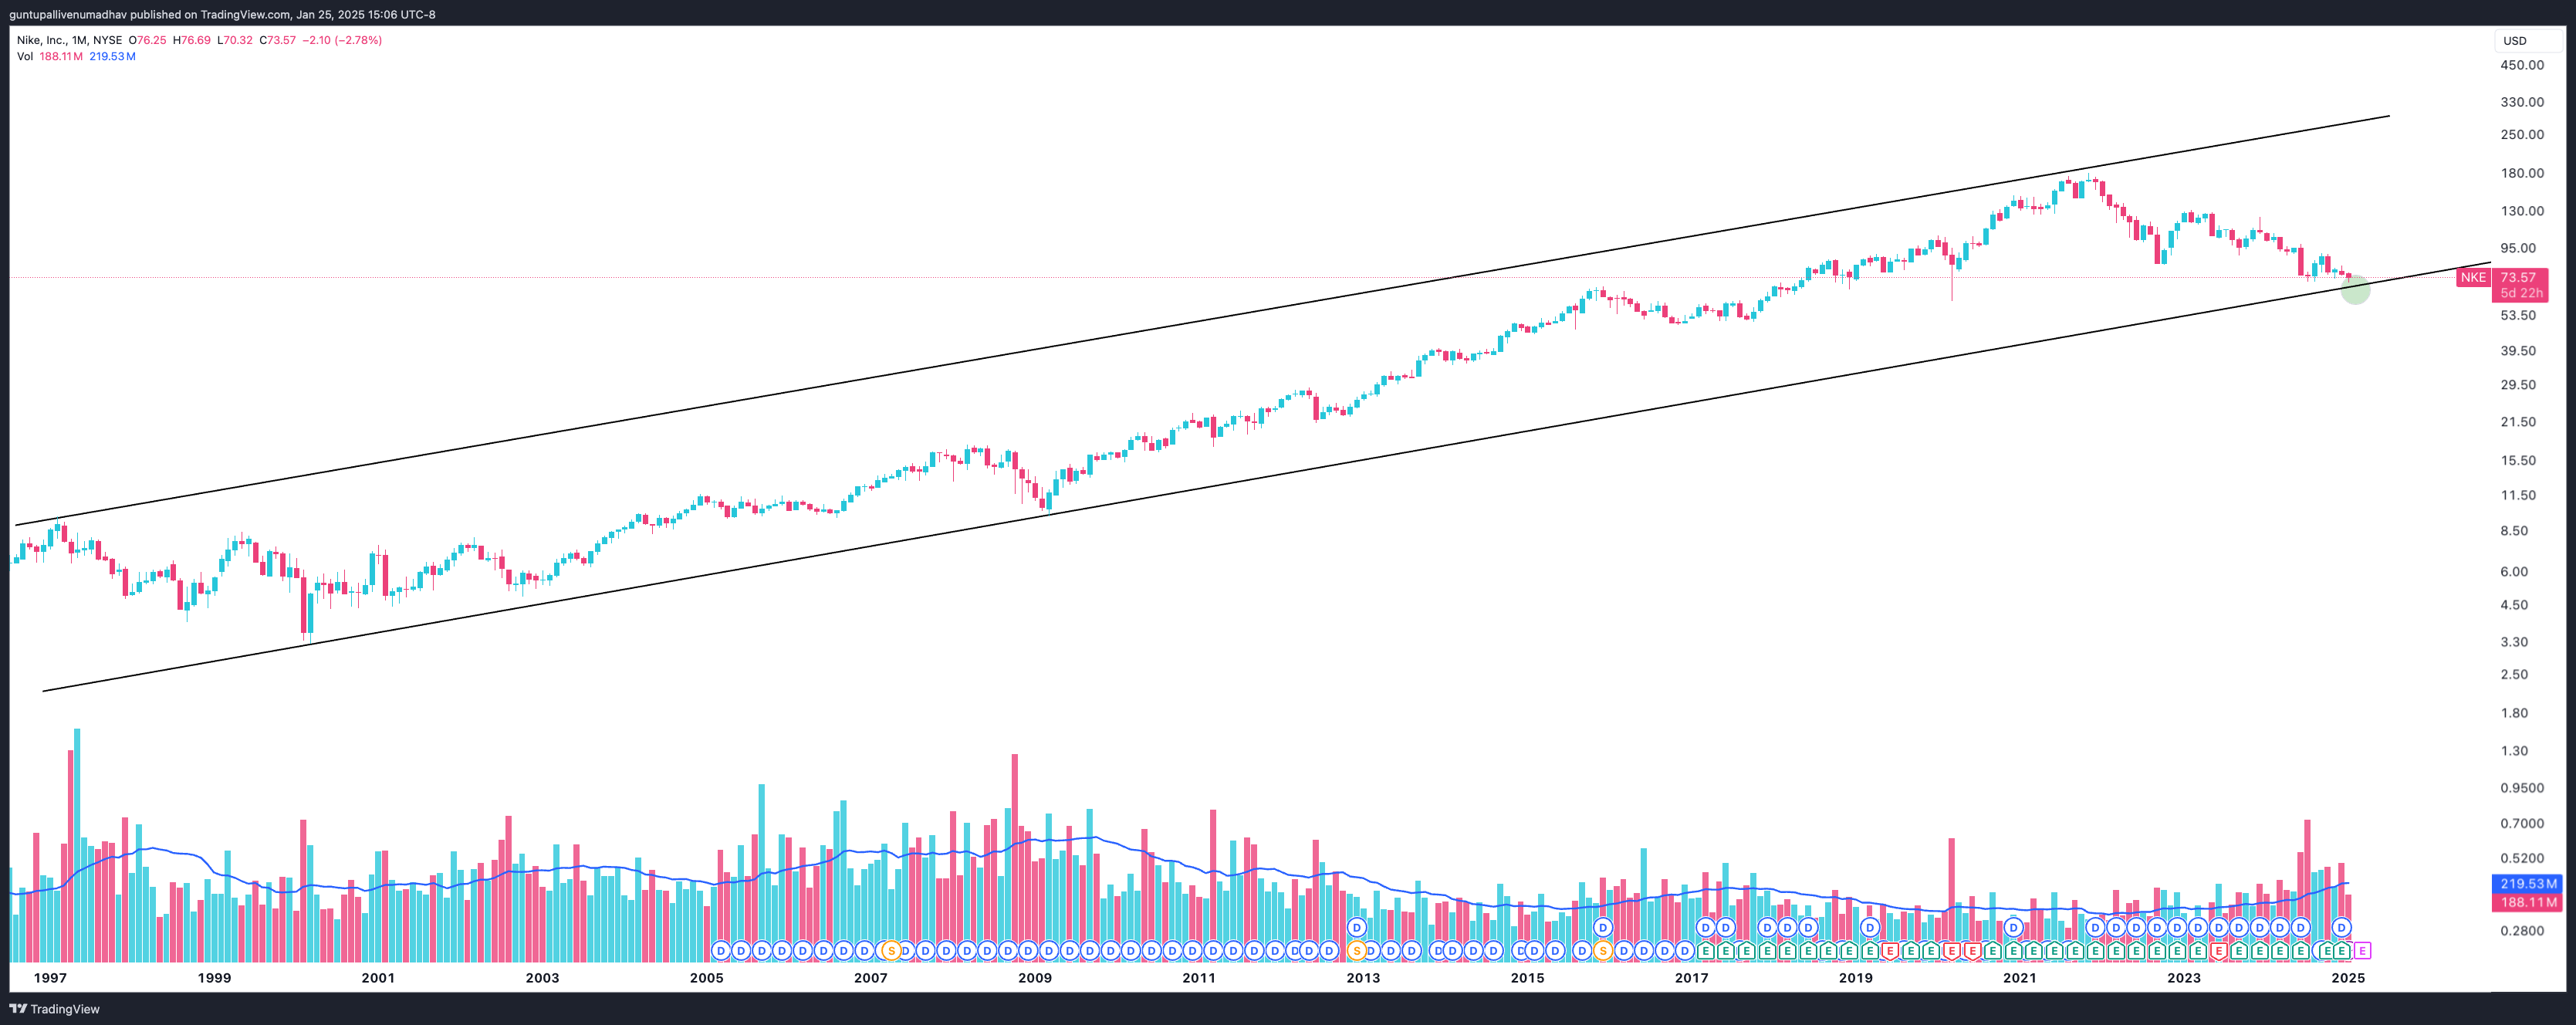Open the USD currency selector

[2515, 41]
